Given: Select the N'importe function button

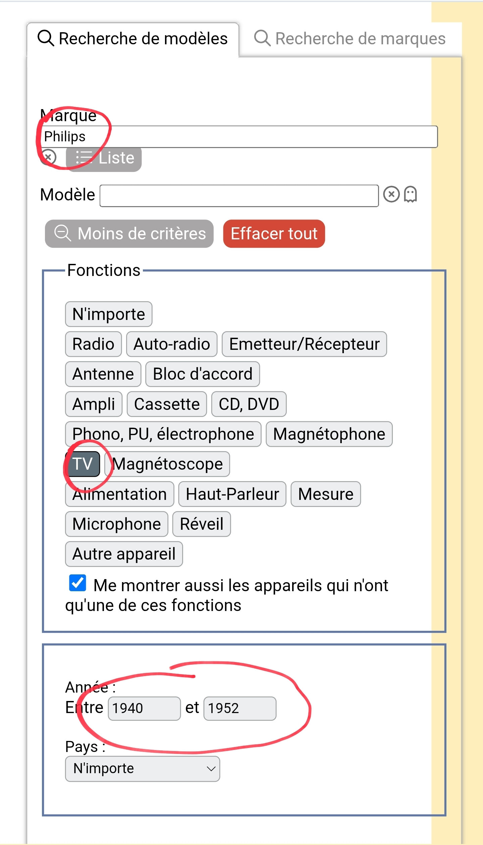Looking at the screenshot, I should 109,314.
